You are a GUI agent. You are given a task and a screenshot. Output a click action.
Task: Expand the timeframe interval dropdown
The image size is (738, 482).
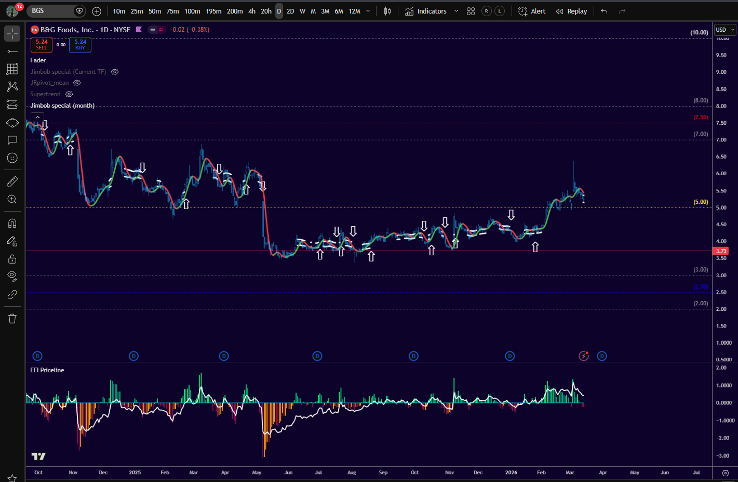tap(368, 11)
